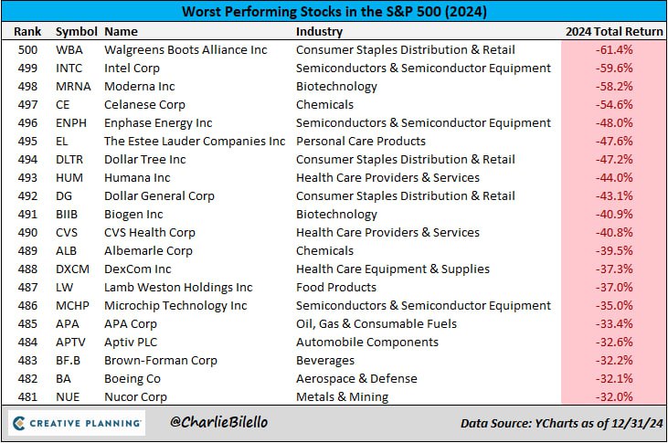The image size is (668, 443).
Task: Select the Rank column header
Action: point(27,32)
